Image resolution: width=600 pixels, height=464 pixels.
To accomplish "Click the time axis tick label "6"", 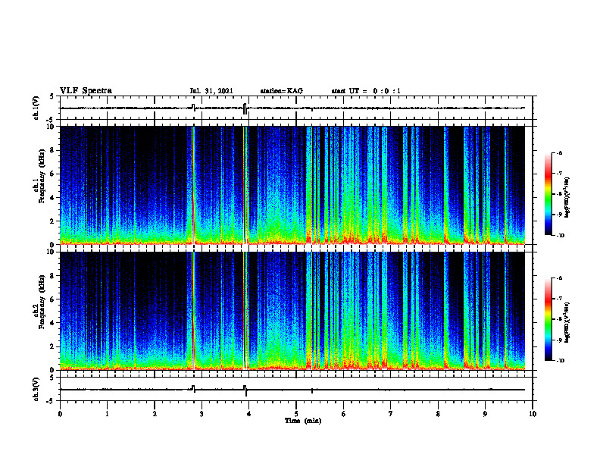I will (x=344, y=414).
